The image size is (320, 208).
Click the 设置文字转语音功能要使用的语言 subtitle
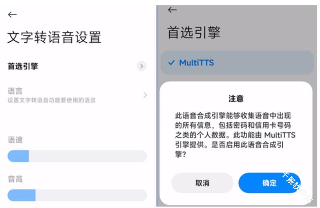pos(52,100)
